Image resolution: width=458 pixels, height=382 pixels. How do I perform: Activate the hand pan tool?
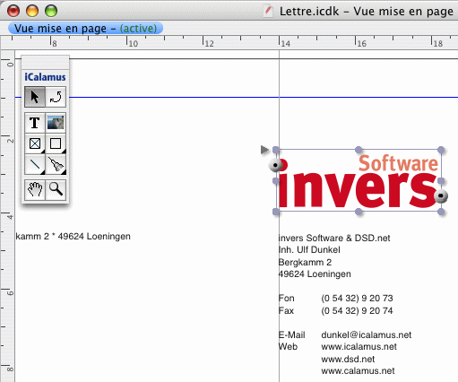[x=35, y=189]
